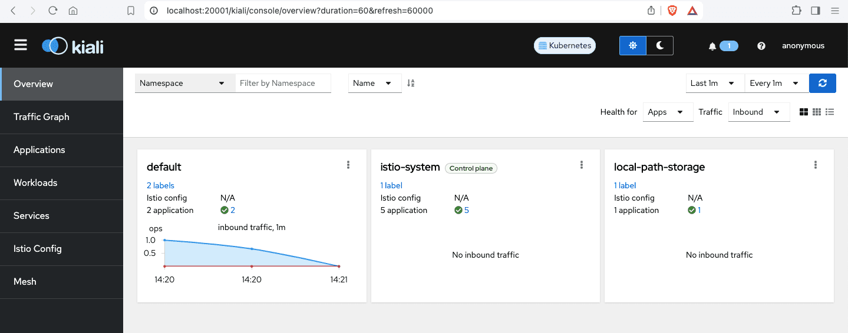
Task: Focus the Filter by Namespace field
Action: [283, 83]
